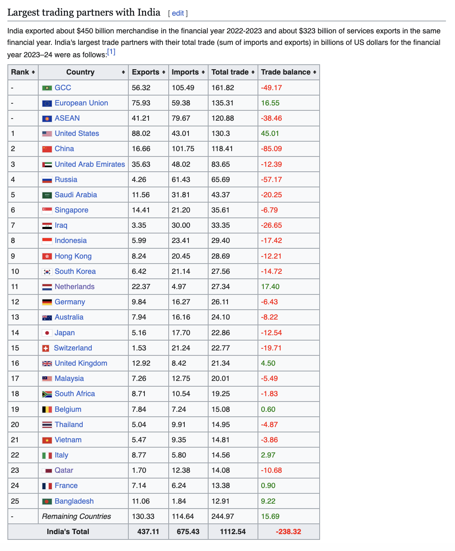Click the ASEAN flag icon

click(47, 119)
